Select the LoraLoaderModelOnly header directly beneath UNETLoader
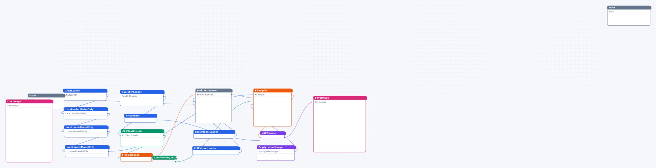Screen dimensions: 656x168 (x=86, y=109)
